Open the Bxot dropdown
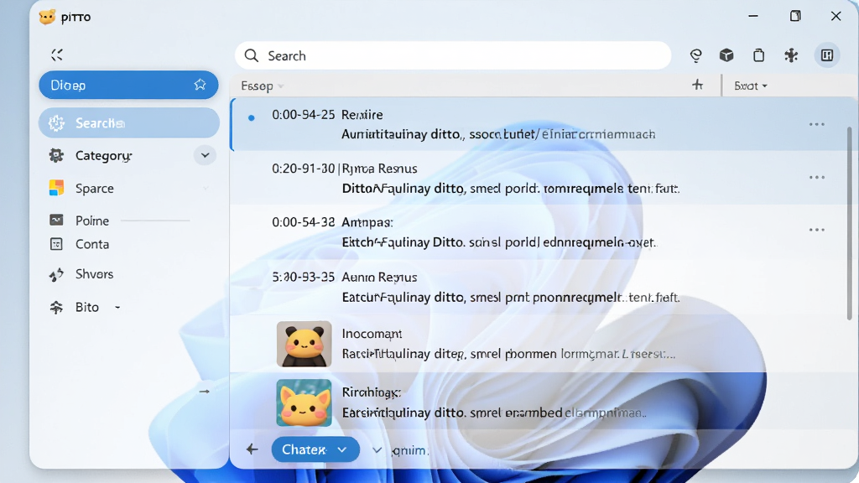The height and width of the screenshot is (483, 859). [751, 86]
